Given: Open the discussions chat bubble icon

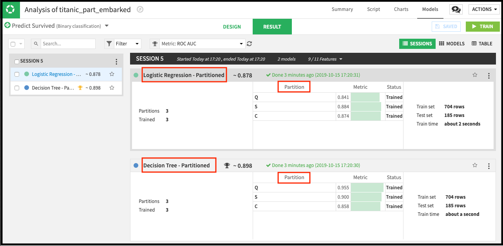Looking at the screenshot, I should pyautogui.click(x=455, y=9).
